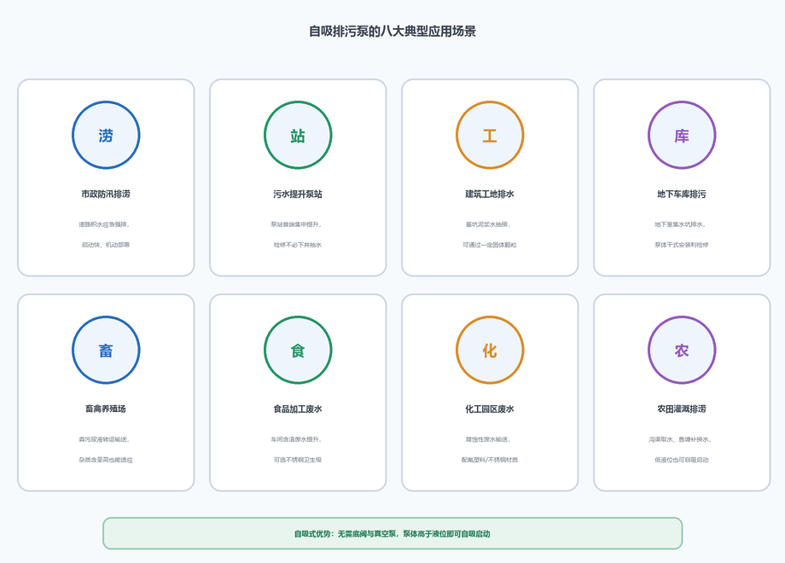Select the card title 建筑工地排水

coord(490,194)
